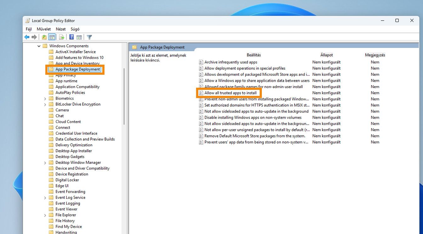
Task: Sort the list by the Megjegyzés column header
Action: pyautogui.click(x=375, y=55)
